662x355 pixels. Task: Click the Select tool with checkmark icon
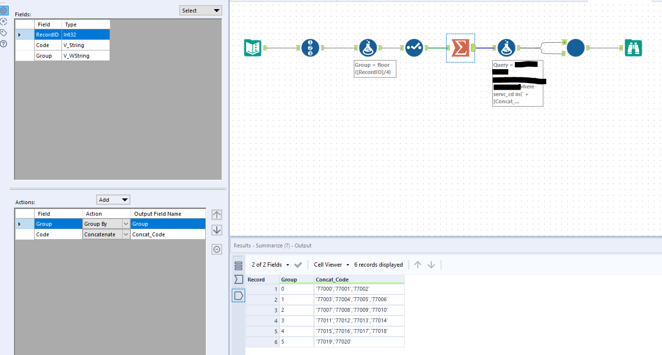coord(414,48)
